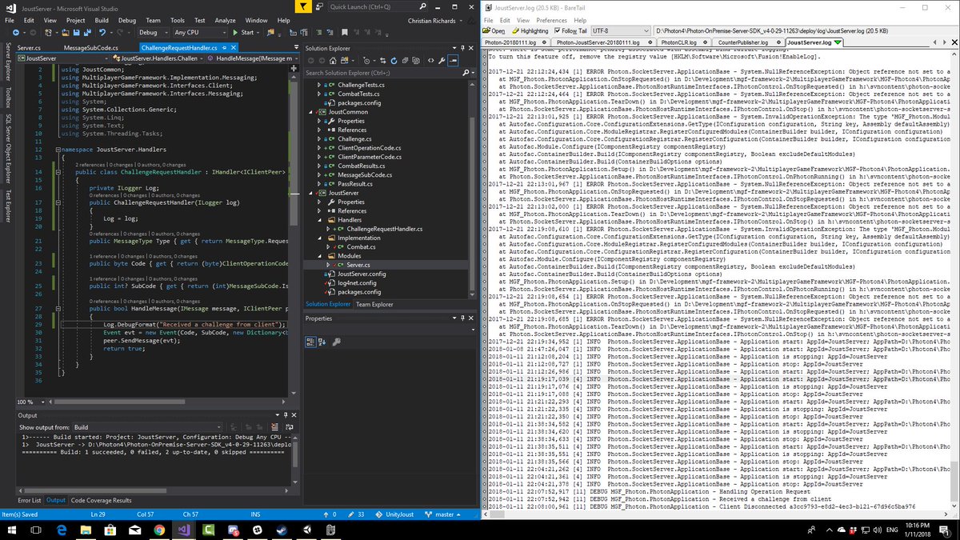Open the Team Explorer tab
Image resolution: width=960 pixels, height=540 pixels.
click(x=374, y=304)
